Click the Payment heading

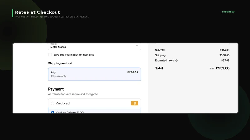pyautogui.click(x=56, y=89)
